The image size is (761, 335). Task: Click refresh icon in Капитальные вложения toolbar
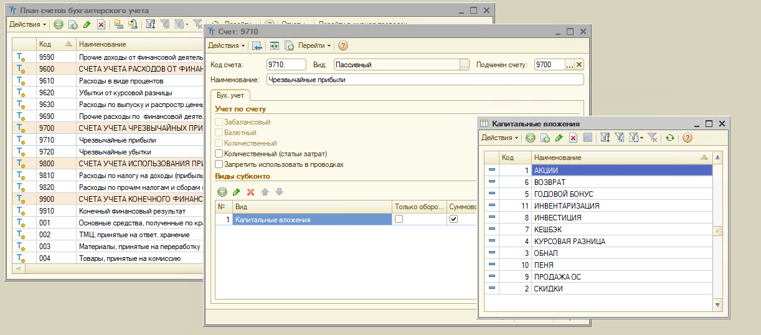click(670, 138)
